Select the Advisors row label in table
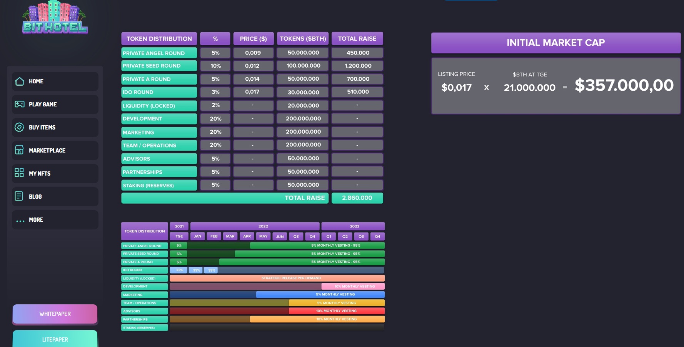684x347 pixels. pyautogui.click(x=159, y=159)
